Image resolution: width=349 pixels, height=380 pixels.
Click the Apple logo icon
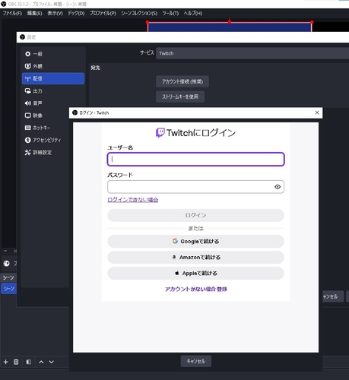click(x=177, y=273)
